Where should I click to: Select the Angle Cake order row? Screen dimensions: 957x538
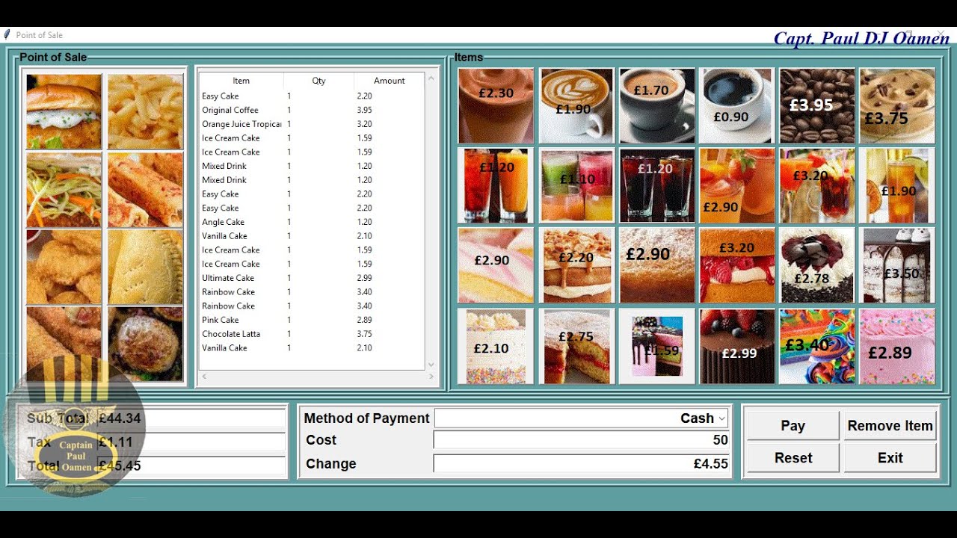click(x=311, y=222)
